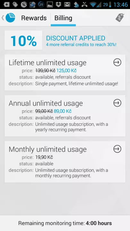Open Monthly unlimited usage arrow icon
This screenshot has width=130, height=231.
(x=117, y=149)
